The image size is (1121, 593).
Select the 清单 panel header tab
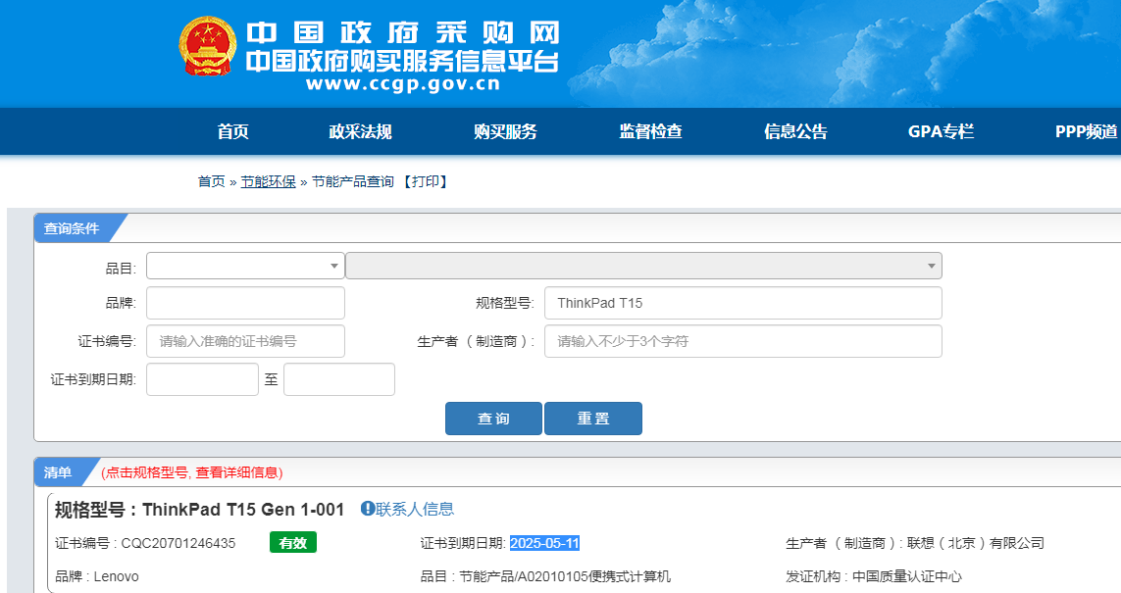coord(58,472)
